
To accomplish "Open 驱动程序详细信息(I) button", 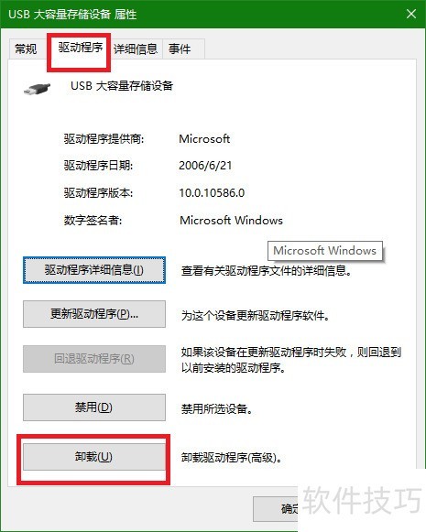I will click(x=94, y=270).
